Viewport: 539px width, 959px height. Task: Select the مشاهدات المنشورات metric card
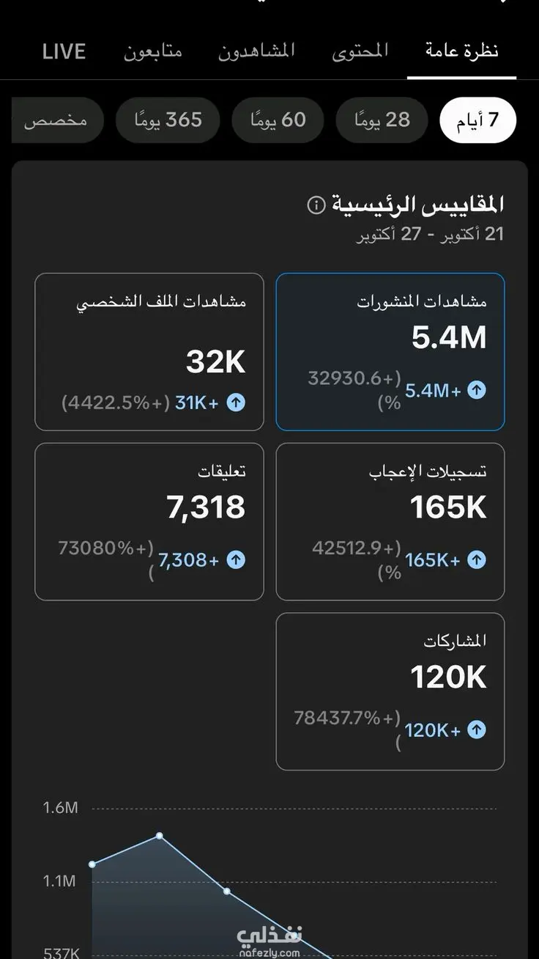(390, 352)
